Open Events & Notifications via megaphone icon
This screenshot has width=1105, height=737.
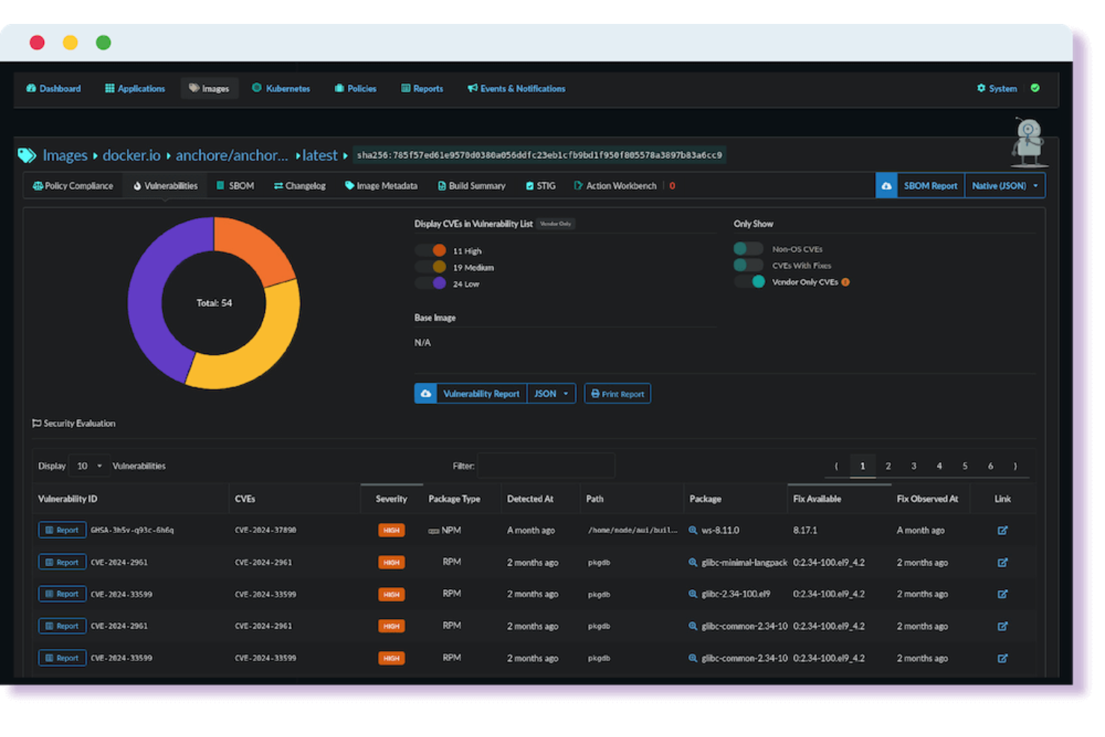[x=472, y=88]
